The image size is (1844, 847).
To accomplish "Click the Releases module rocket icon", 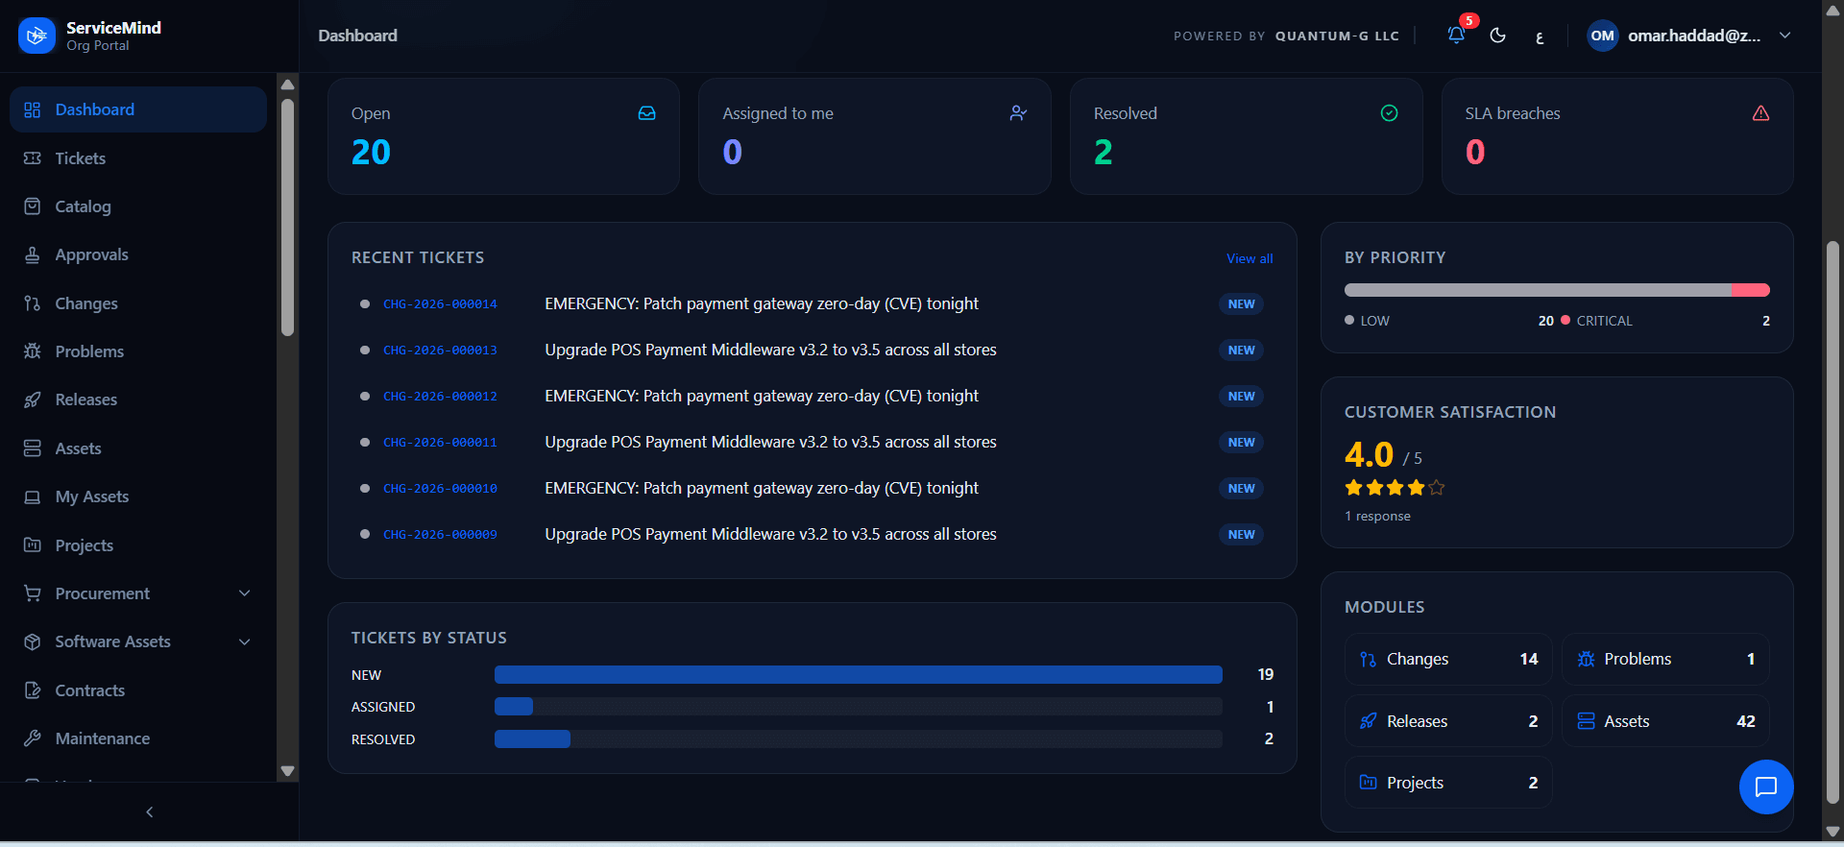I will click(x=1369, y=721).
